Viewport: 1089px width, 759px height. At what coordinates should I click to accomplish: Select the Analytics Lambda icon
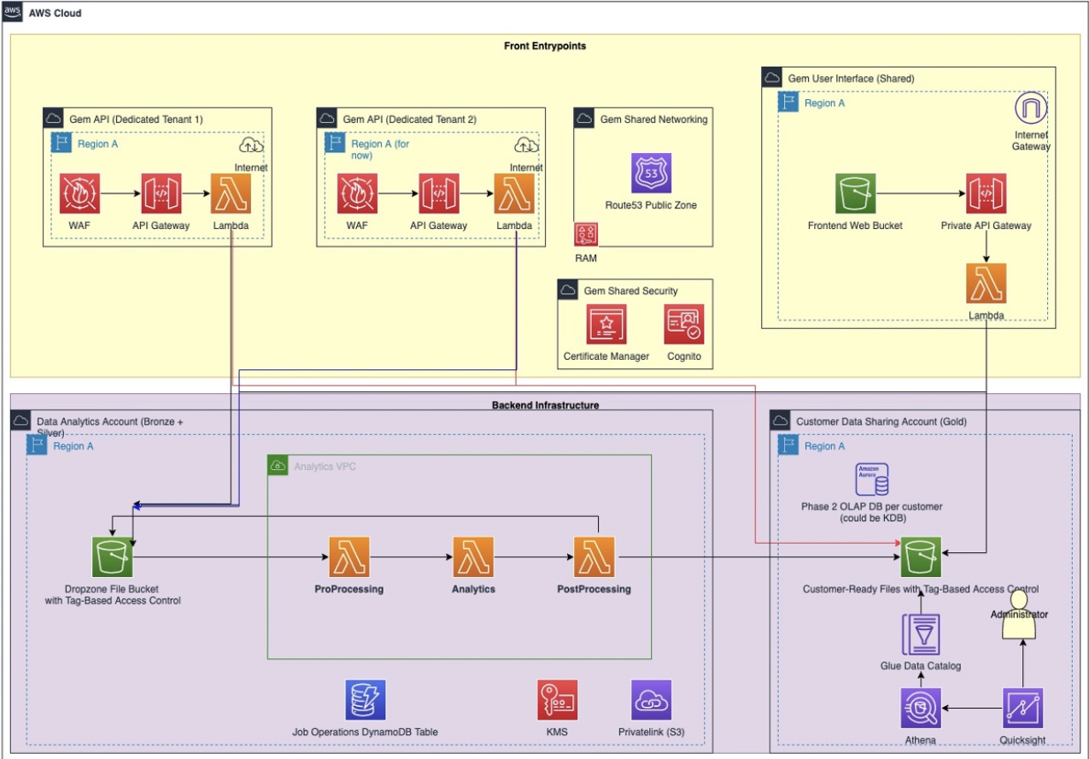[x=473, y=557]
